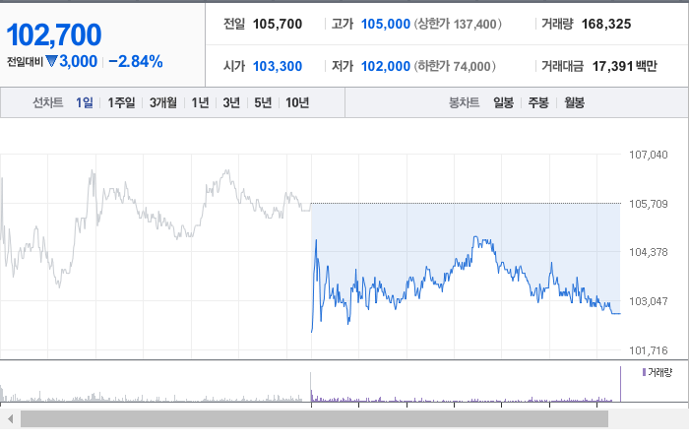Display the 10년 chart range
689x443 pixels.
tap(297, 102)
